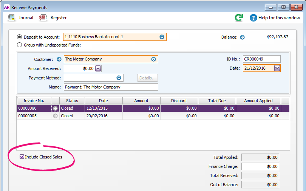Open the Register icon in toolbar
This screenshot has height=191, width=306.
[x=43, y=18]
